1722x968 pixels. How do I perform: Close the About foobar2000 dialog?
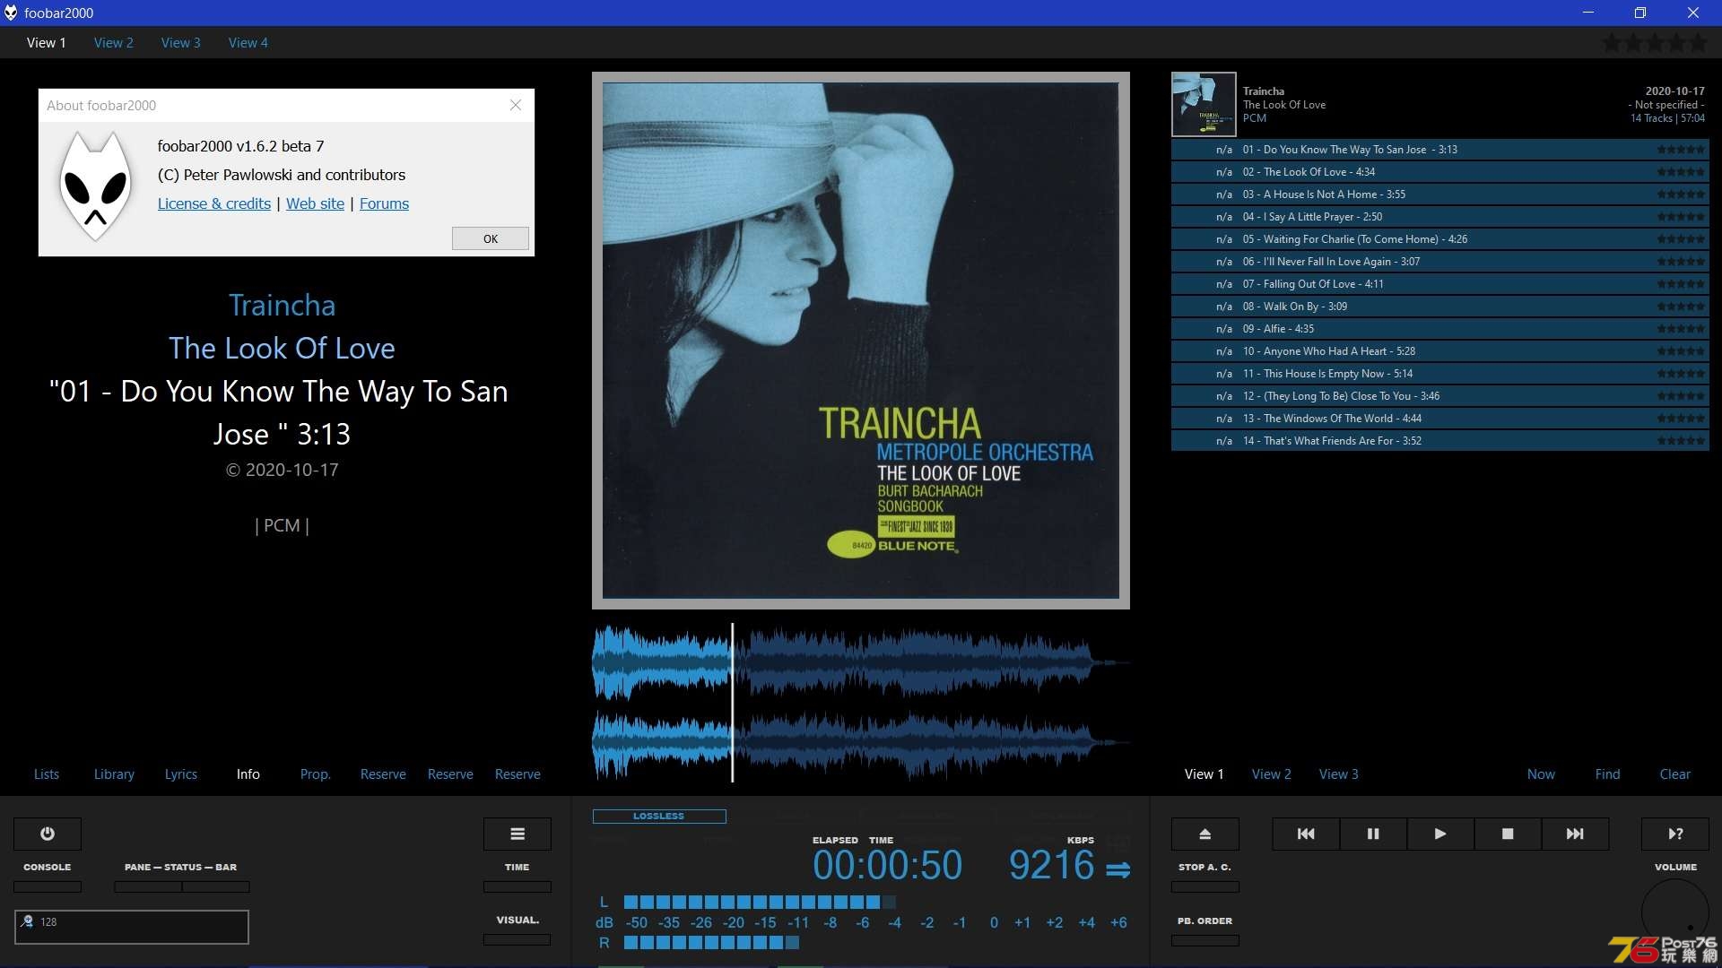coord(516,105)
